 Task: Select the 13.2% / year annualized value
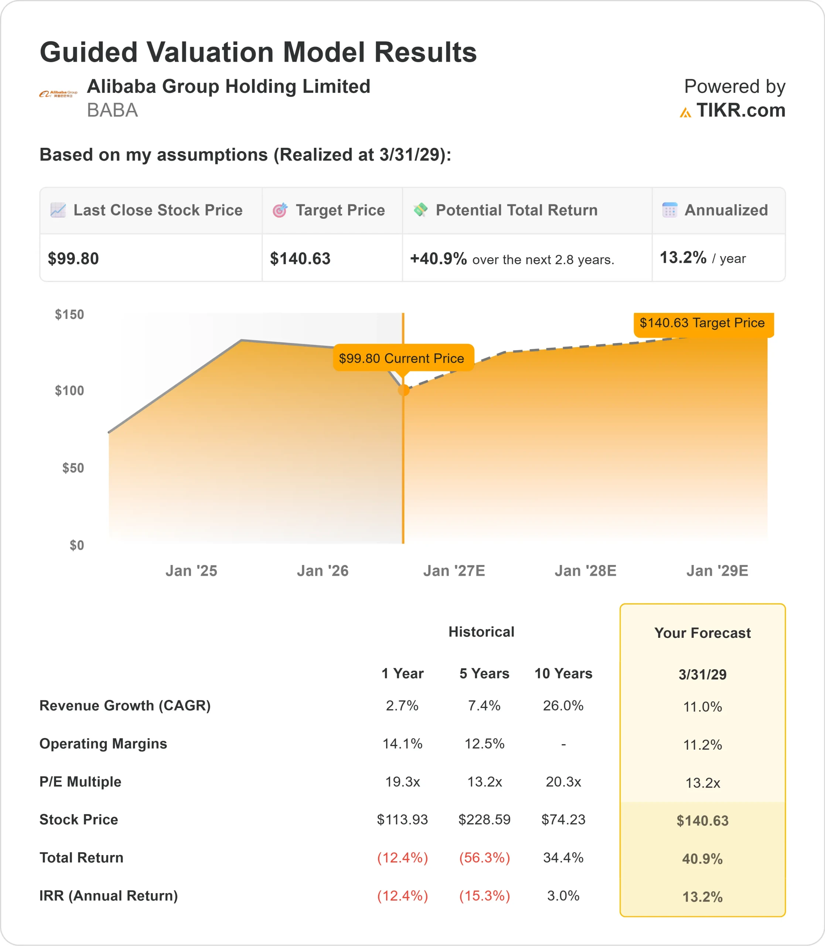703,258
